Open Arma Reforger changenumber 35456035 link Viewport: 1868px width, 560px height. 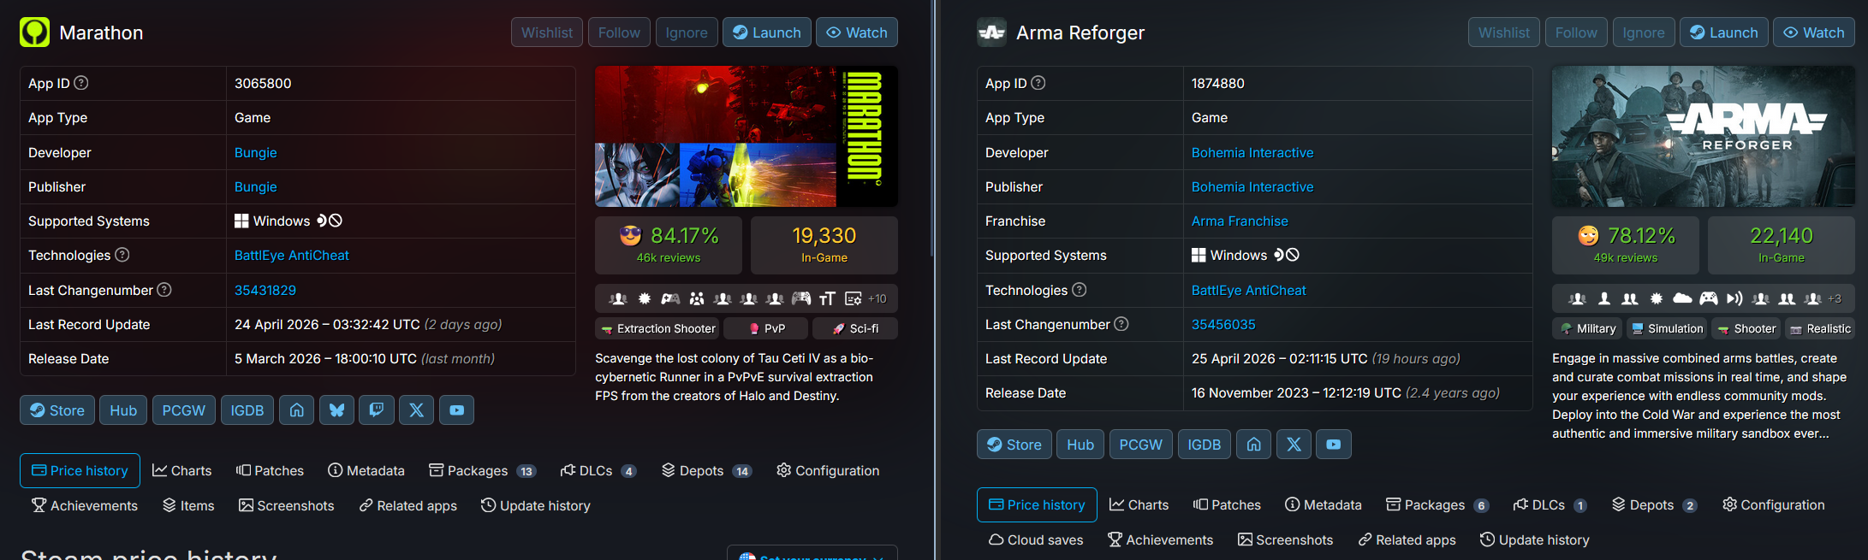(1223, 324)
